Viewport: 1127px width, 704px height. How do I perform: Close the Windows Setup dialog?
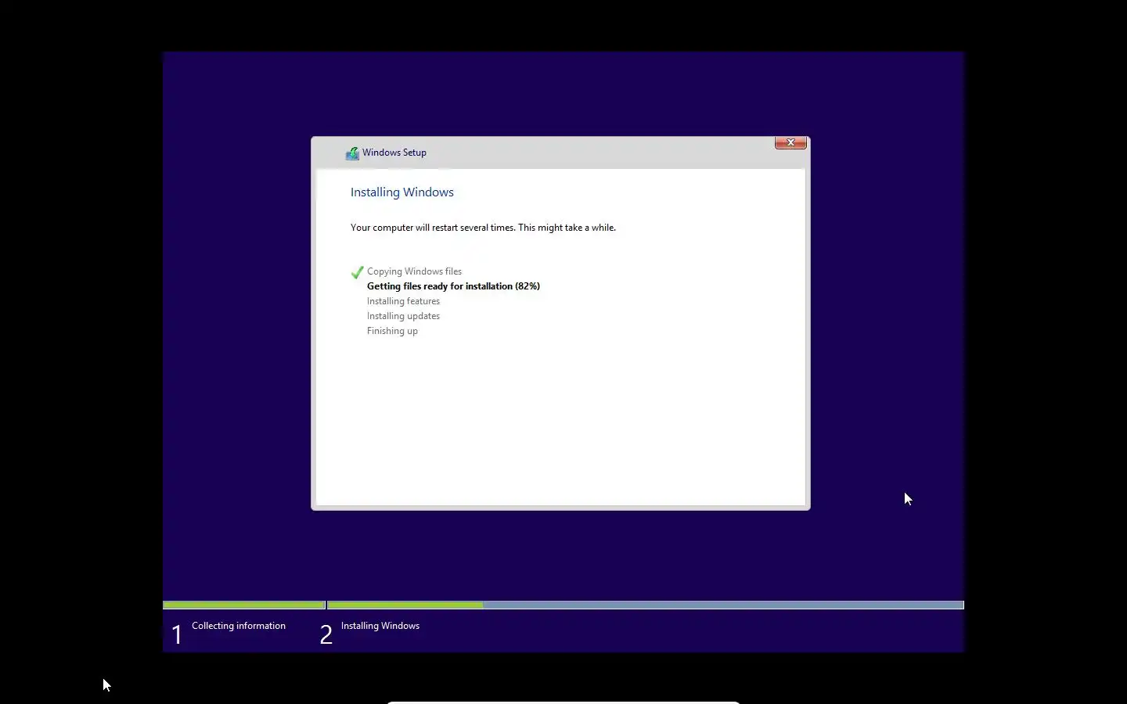coord(790,142)
